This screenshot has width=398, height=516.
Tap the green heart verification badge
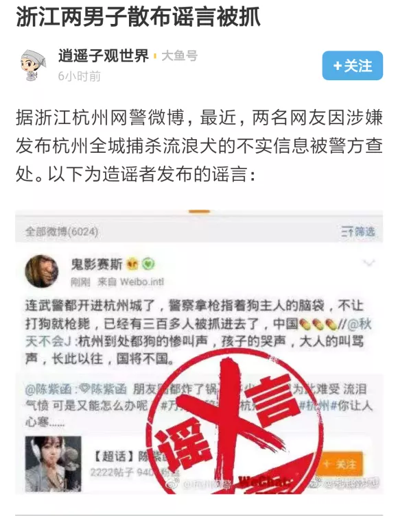tap(148, 264)
